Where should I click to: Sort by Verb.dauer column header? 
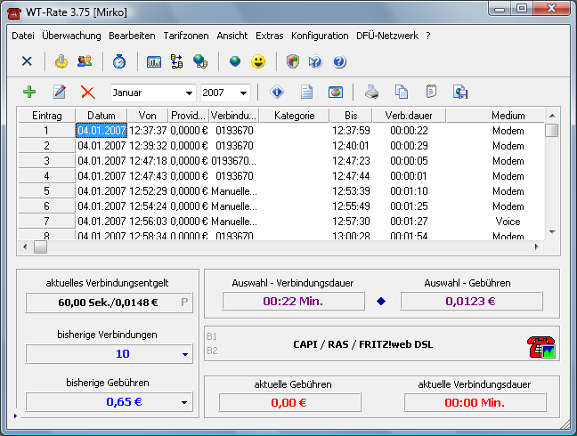point(409,116)
